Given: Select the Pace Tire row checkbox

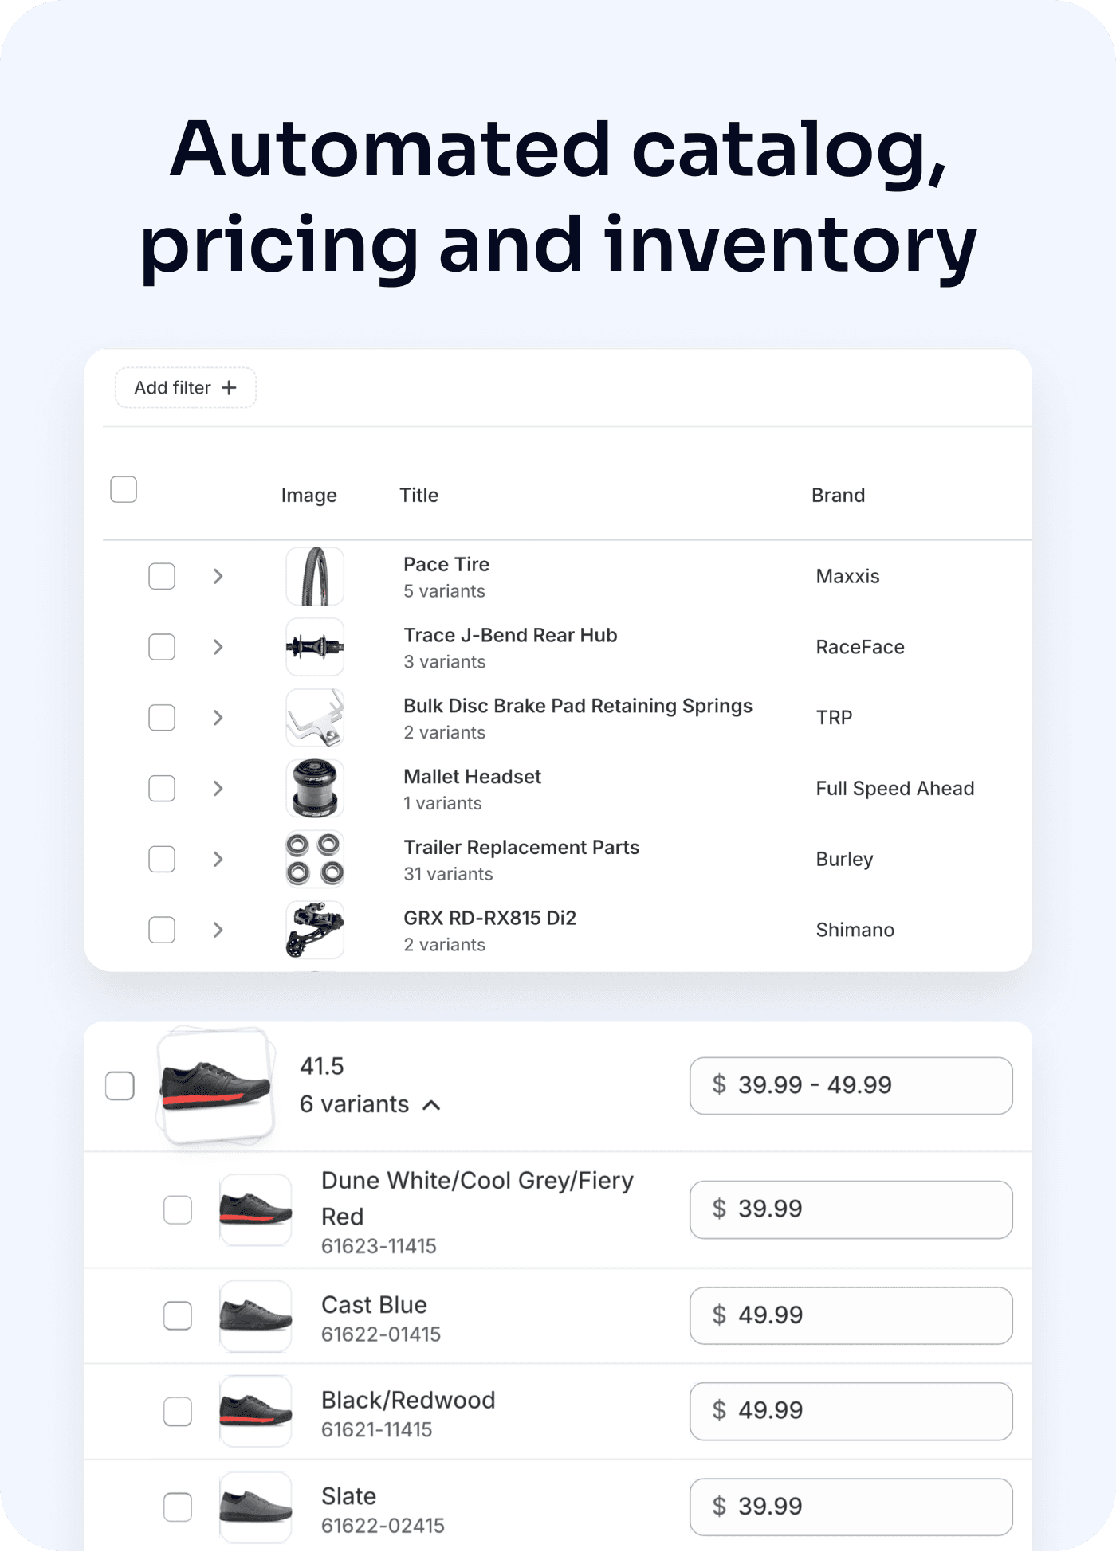Looking at the screenshot, I should [x=161, y=575].
